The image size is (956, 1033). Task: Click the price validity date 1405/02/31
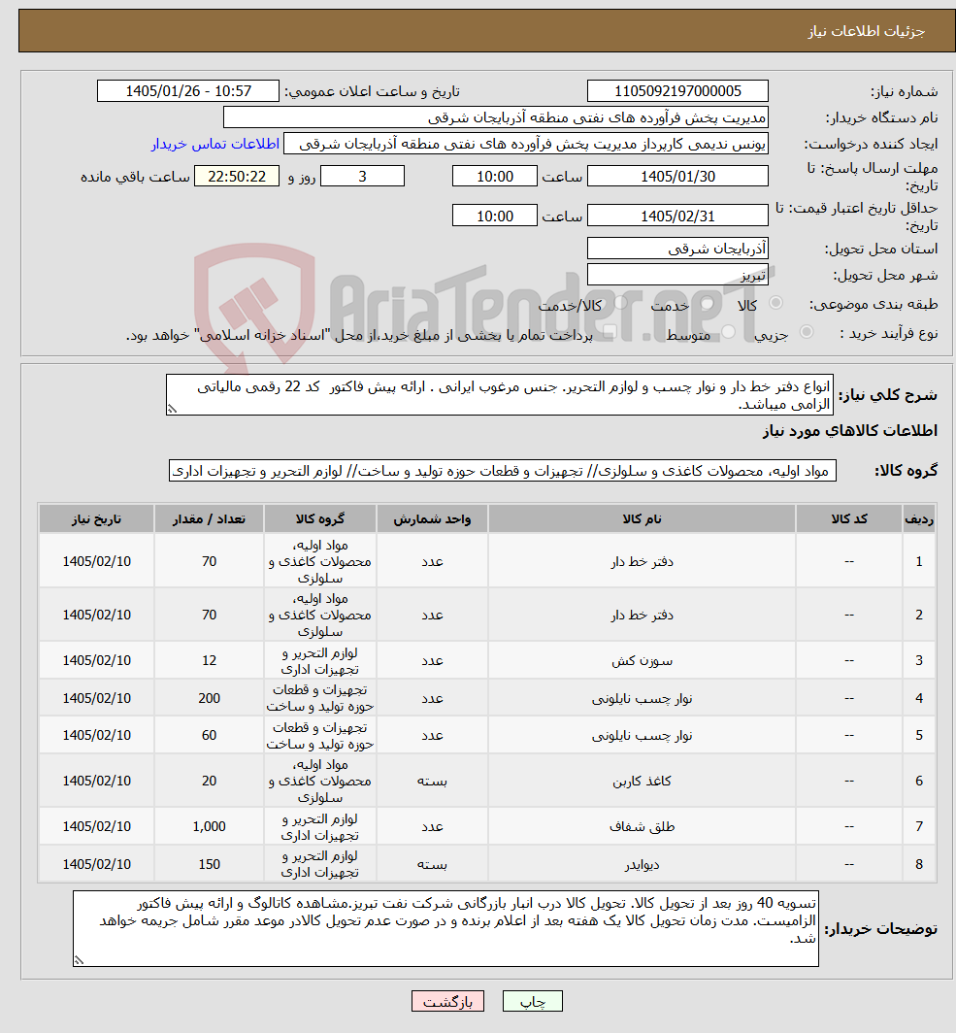point(677,216)
